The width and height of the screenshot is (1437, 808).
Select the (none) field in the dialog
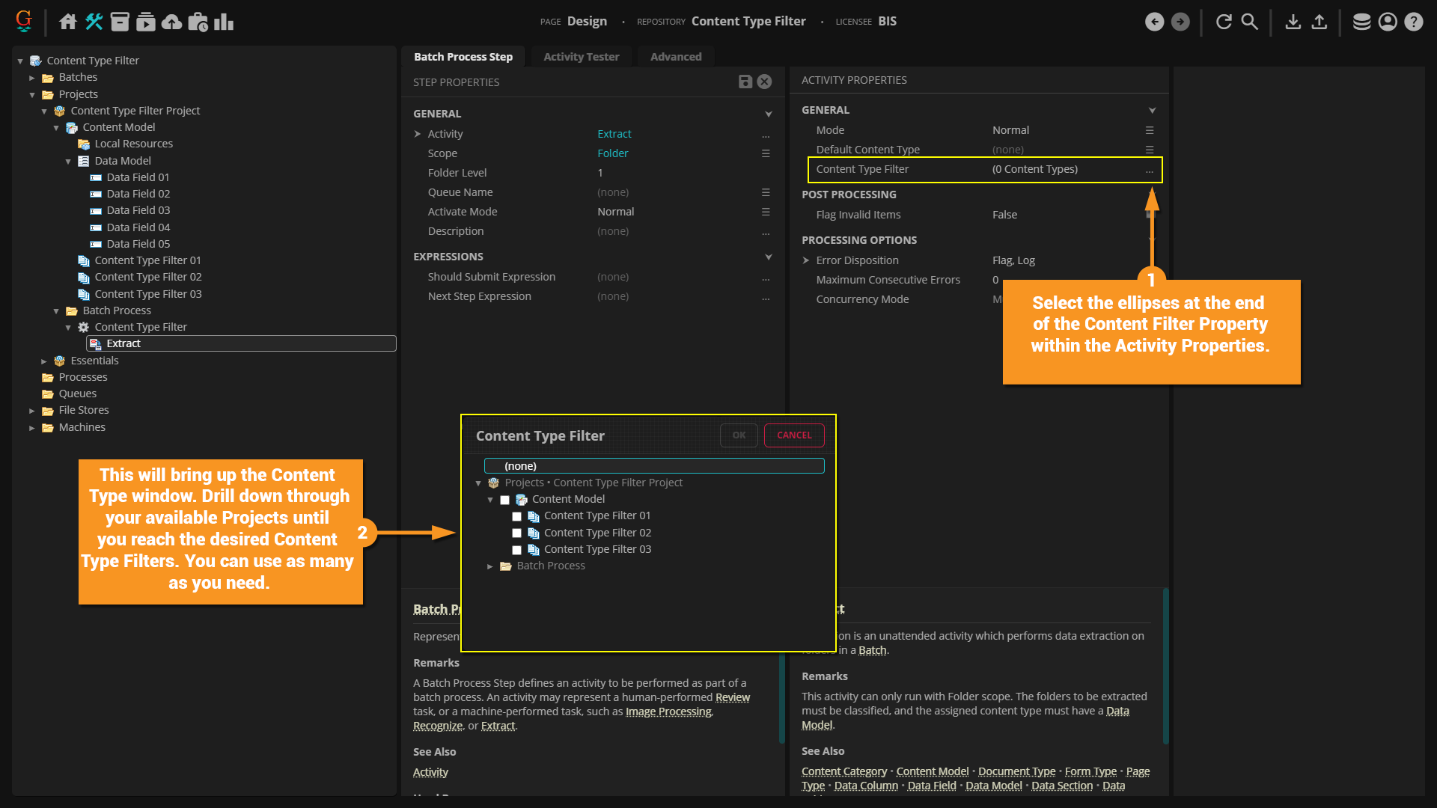[654, 466]
